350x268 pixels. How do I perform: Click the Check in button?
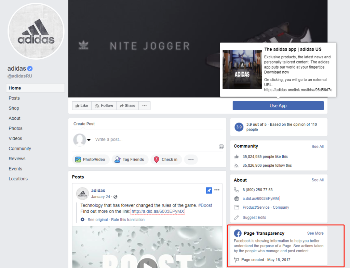(166, 160)
